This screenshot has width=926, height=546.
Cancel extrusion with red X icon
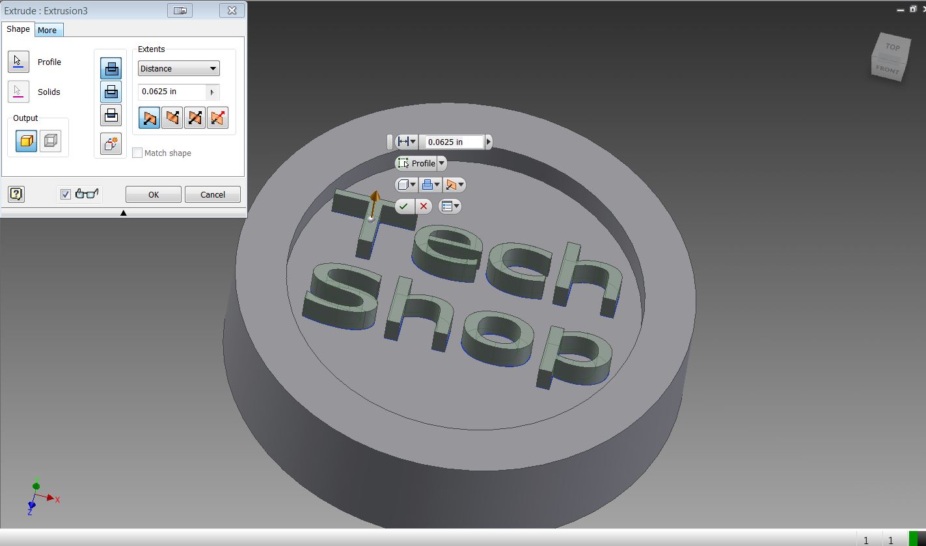424,206
